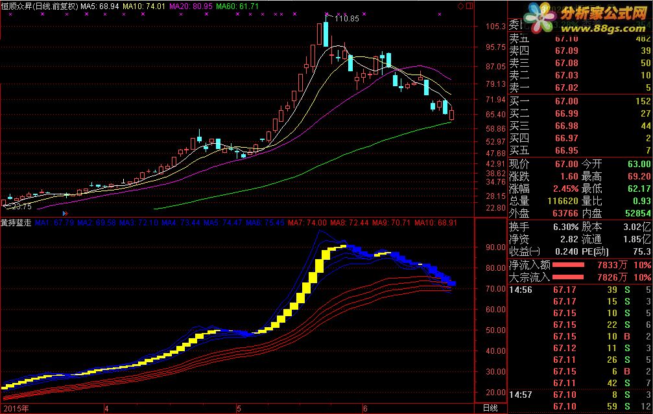Click the 今开 63.00 open price value
This screenshot has width=653, height=414.
[x=639, y=164]
